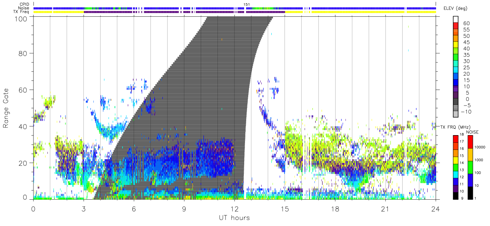This screenshot has width=490, height=226.
Task: Click the CPID value '151' above the plot
Action: click(247, 4)
